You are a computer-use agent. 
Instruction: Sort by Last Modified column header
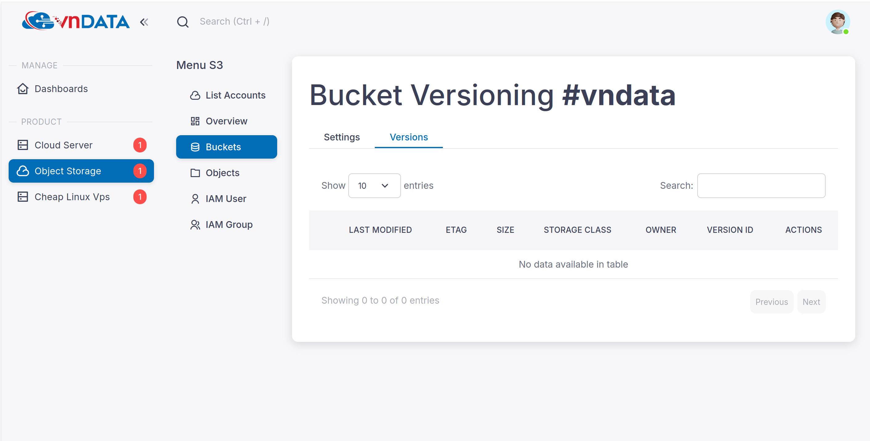(x=380, y=230)
